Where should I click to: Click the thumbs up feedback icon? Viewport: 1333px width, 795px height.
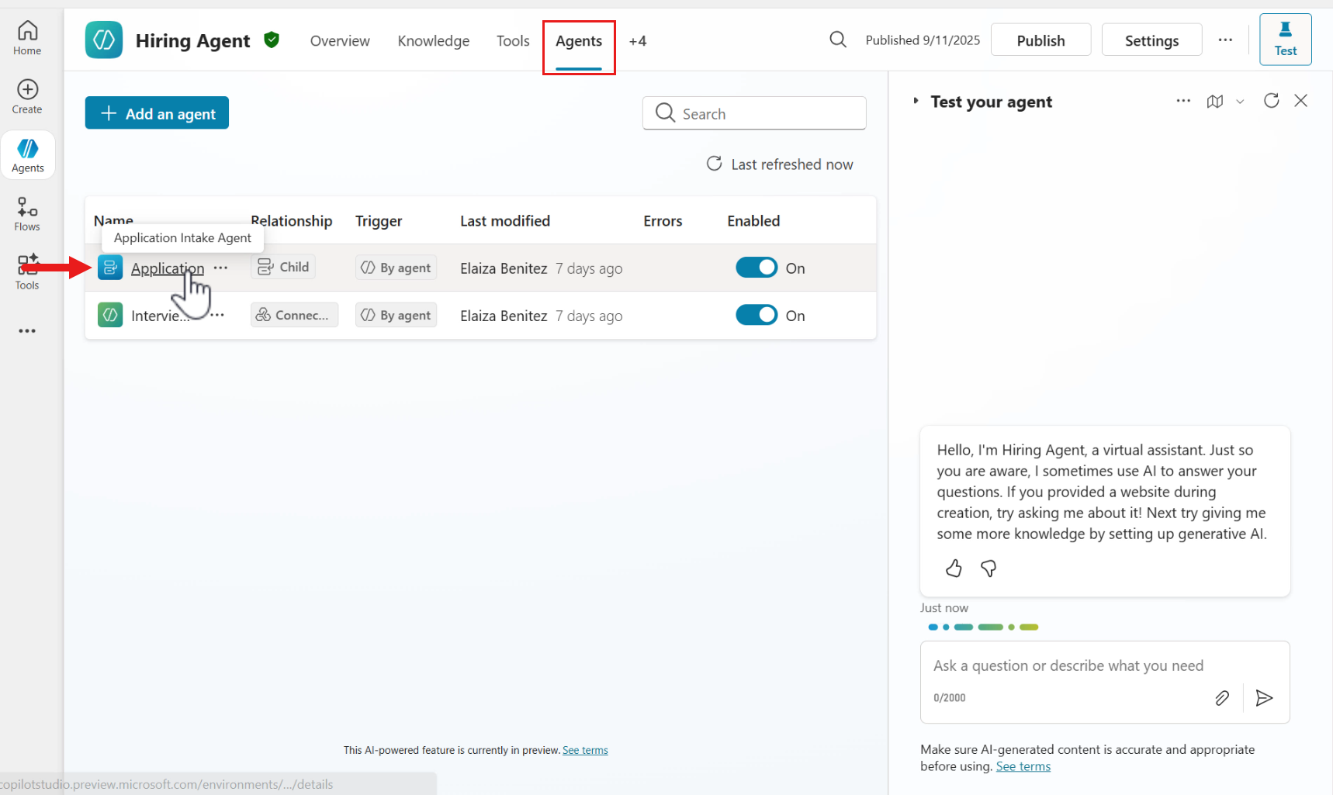tap(954, 569)
